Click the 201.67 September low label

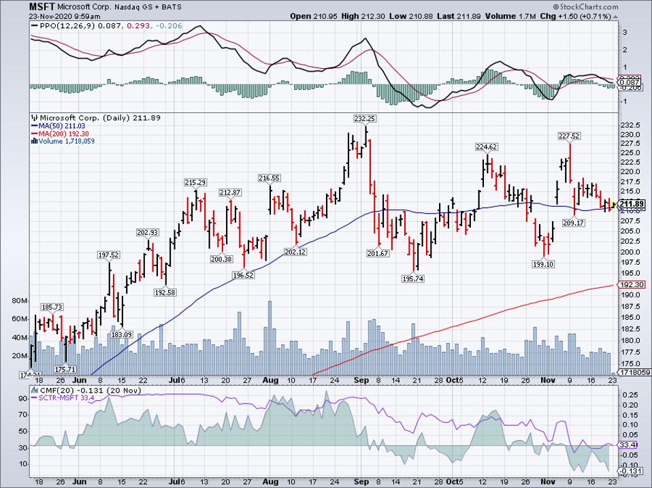click(378, 253)
